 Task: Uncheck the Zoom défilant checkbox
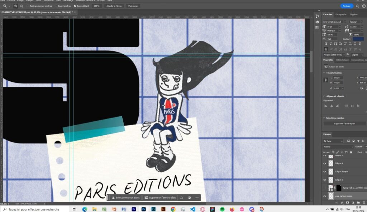tap(75, 6)
